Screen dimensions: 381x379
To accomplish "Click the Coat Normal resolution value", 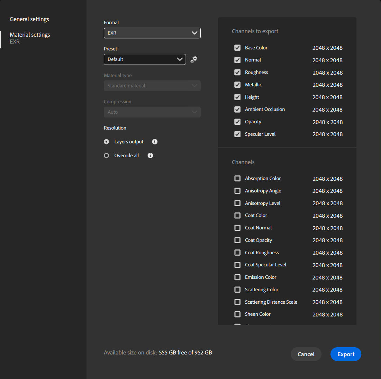I will tap(327, 228).
